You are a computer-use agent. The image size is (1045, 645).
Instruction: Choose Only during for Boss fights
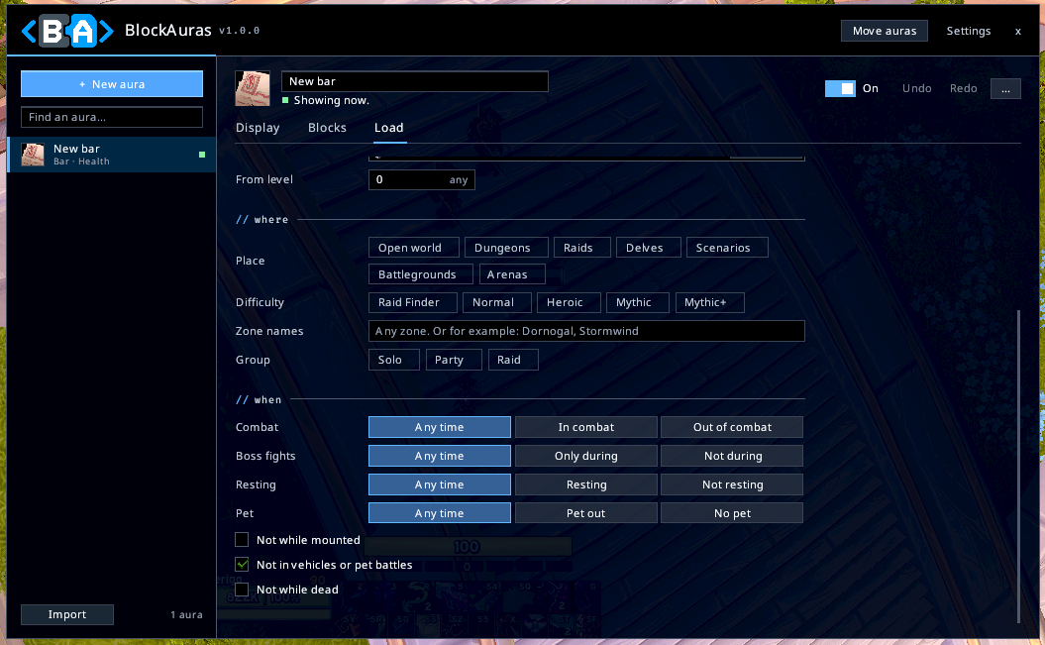(x=585, y=456)
